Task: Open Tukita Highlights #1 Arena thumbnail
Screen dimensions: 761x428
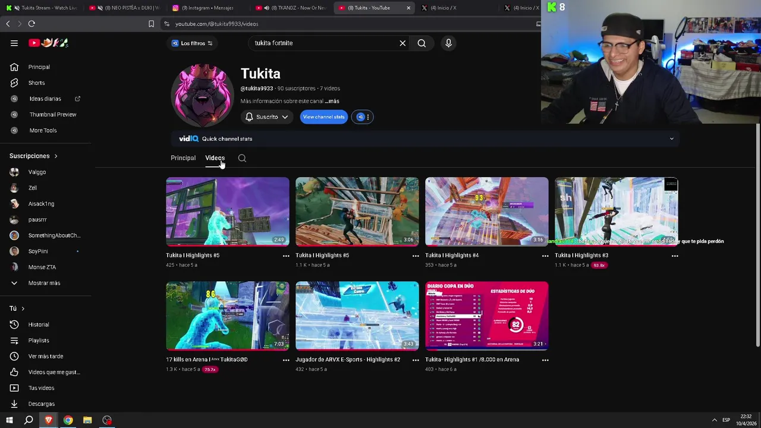Action: pyautogui.click(x=487, y=316)
